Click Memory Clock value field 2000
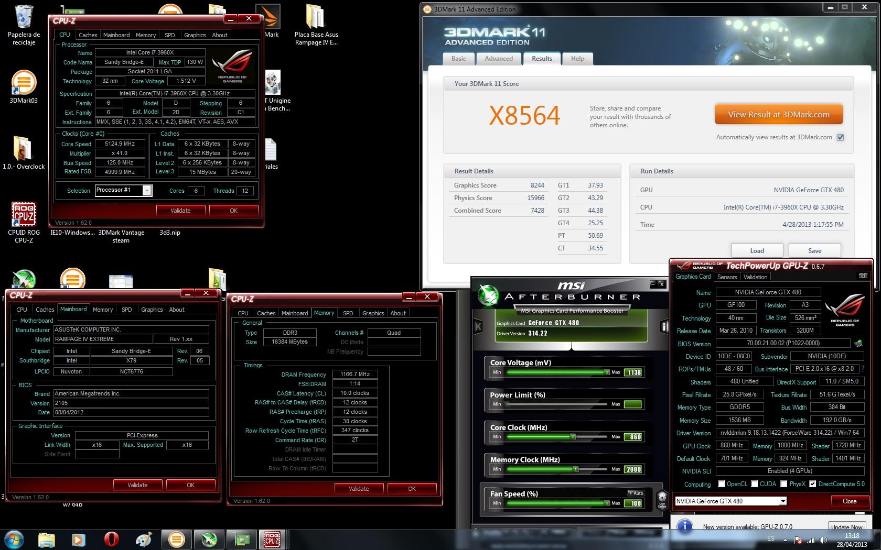The image size is (881, 550). [633, 469]
